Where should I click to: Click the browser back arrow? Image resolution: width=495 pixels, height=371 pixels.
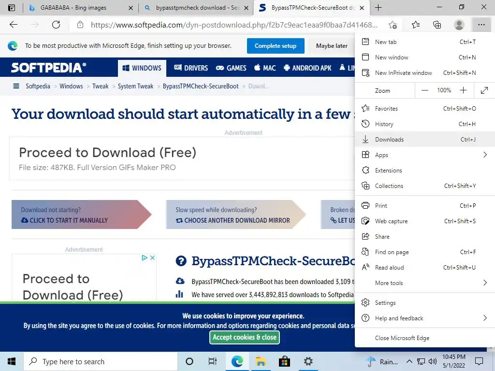click(13, 25)
